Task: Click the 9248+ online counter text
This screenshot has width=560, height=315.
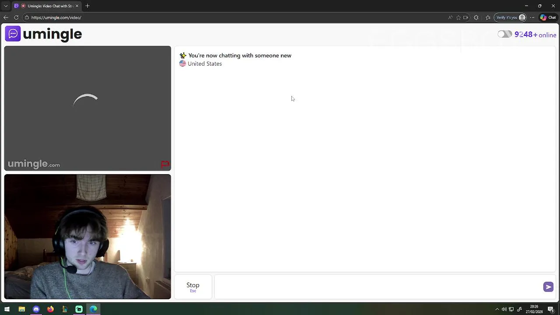Action: coord(535,35)
